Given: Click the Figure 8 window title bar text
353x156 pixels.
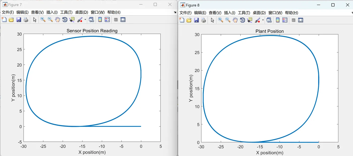Looking at the screenshot, I should tap(193, 5).
